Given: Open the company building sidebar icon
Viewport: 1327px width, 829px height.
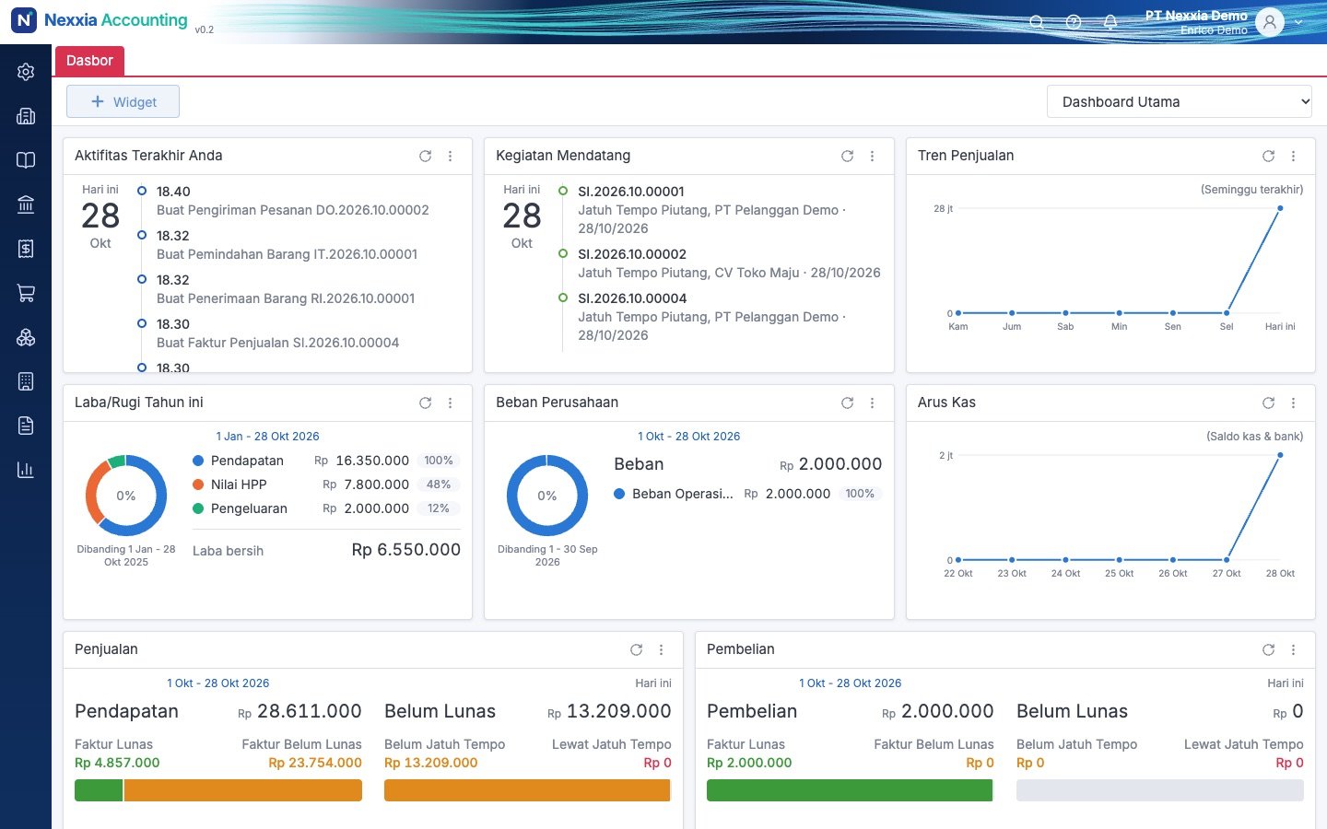Looking at the screenshot, I should click(x=26, y=116).
